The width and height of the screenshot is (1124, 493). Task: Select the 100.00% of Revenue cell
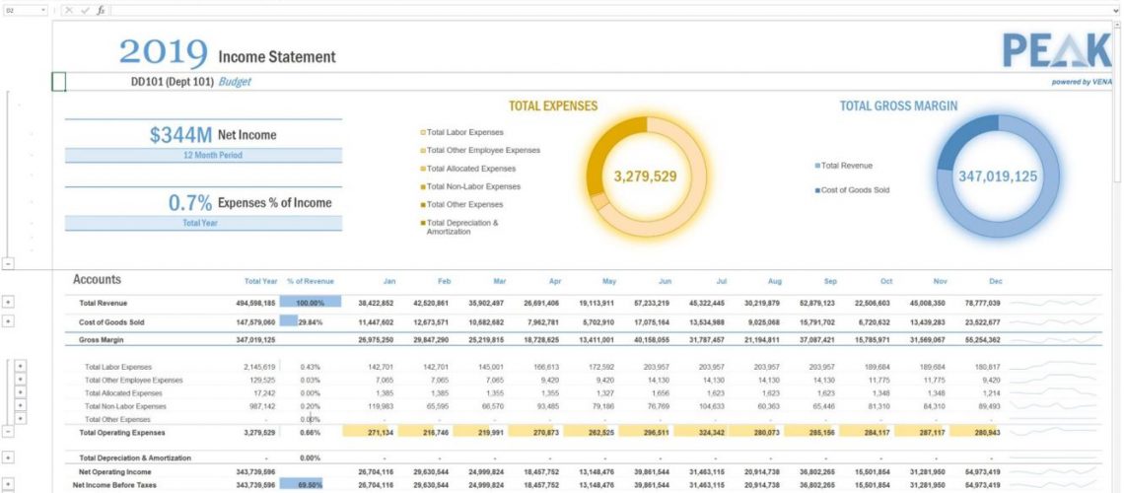(311, 303)
